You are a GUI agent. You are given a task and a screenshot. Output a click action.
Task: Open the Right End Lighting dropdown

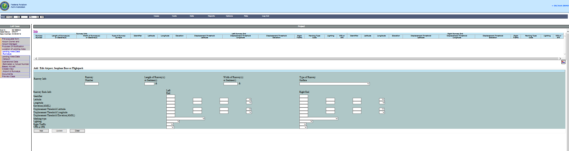[306, 121]
